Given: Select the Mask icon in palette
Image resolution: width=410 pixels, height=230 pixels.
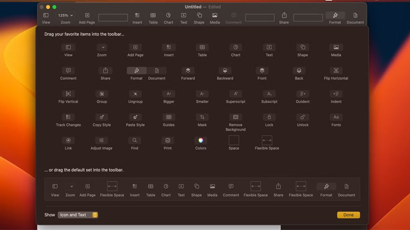Looking at the screenshot, I should [x=202, y=117].
